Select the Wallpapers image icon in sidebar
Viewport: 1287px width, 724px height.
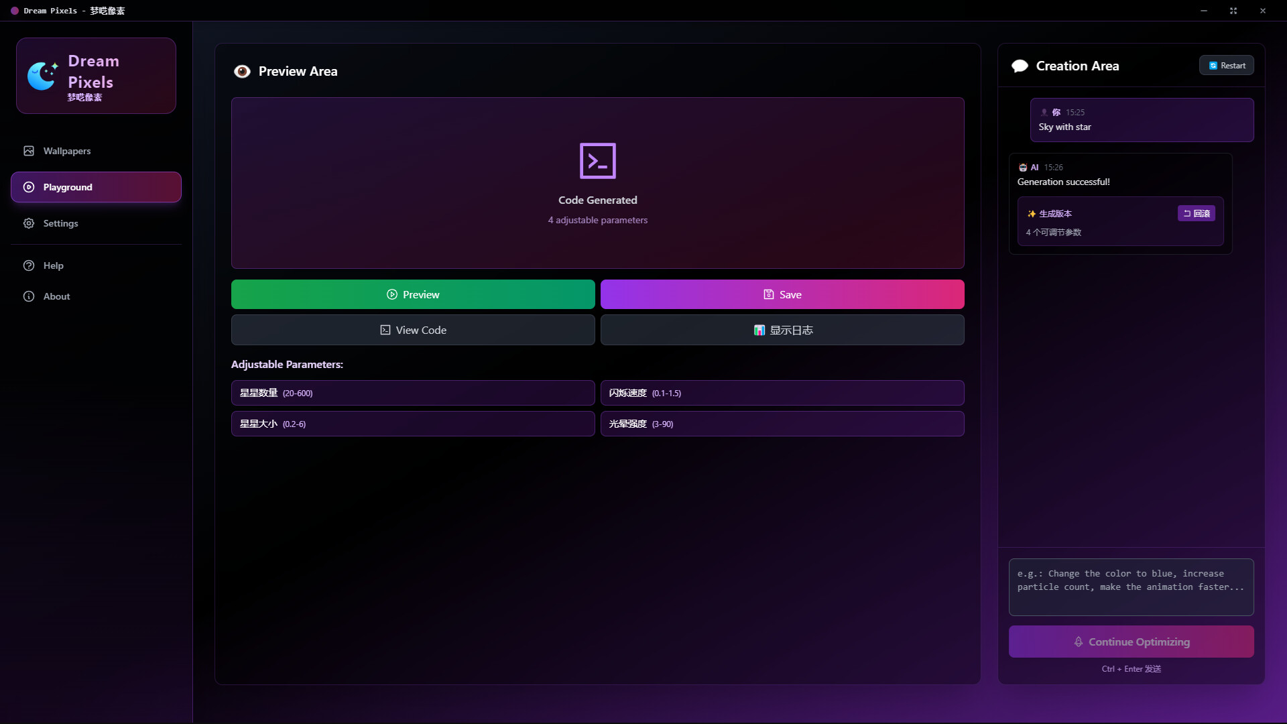pyautogui.click(x=29, y=151)
